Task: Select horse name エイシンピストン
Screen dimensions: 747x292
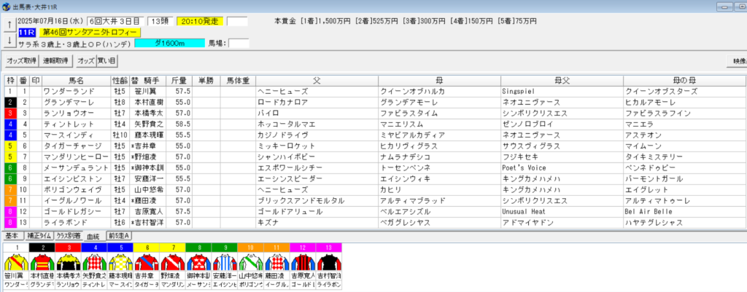Action: point(72,179)
